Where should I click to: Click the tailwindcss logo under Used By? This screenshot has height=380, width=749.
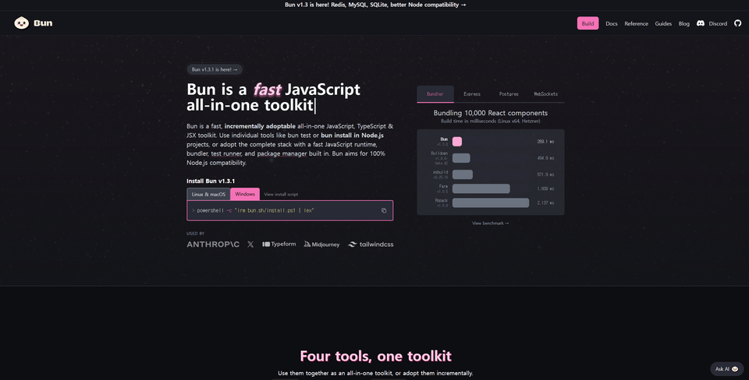tap(371, 244)
